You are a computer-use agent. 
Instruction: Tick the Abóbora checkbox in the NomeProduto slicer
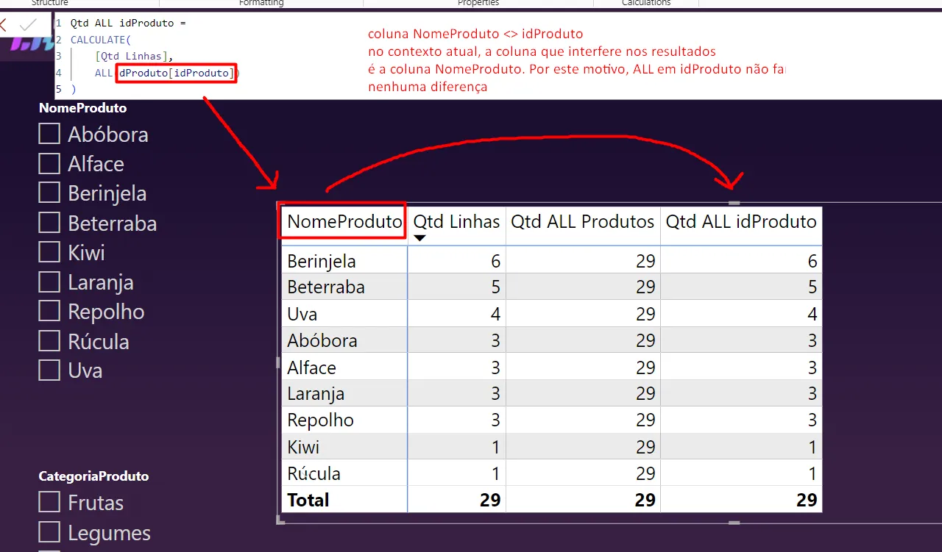click(49, 134)
